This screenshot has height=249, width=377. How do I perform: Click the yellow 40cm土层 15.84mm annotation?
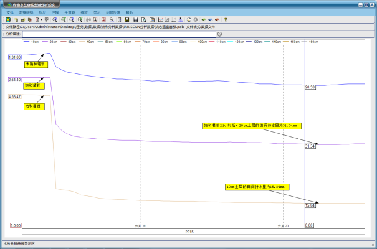tap(257, 187)
